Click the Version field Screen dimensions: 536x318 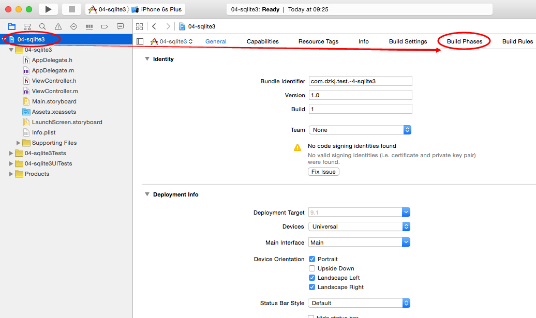[360, 95]
